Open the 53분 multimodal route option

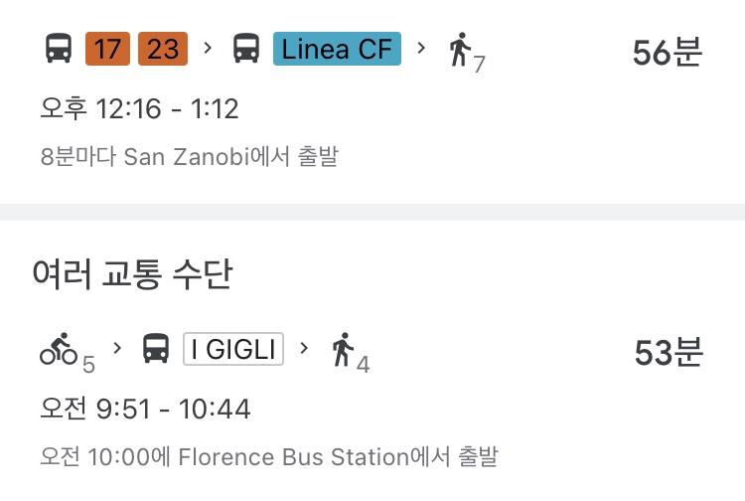(x=372, y=402)
